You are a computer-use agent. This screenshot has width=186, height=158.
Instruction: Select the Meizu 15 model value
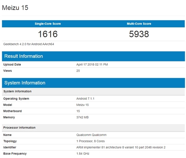(x=82, y=105)
